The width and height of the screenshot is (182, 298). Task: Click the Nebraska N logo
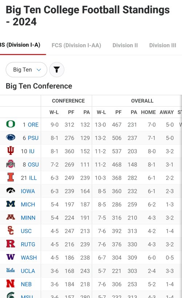coord(11,283)
